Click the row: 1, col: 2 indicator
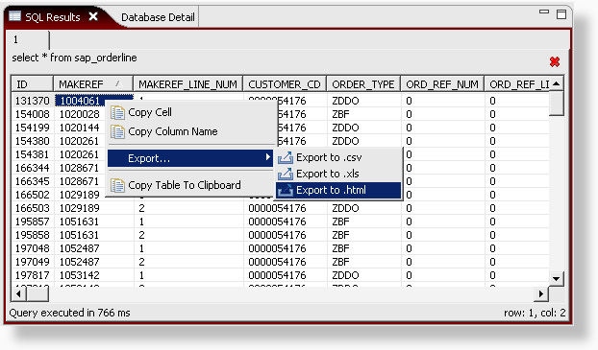Screen dimensions: 598x350 (535, 313)
